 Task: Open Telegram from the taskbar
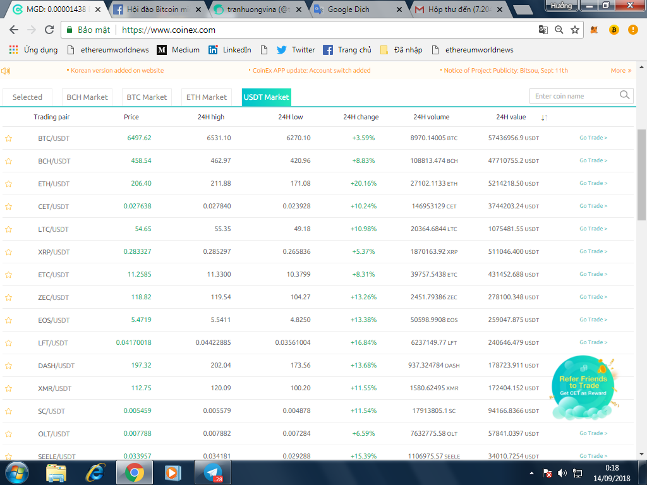[213, 472]
